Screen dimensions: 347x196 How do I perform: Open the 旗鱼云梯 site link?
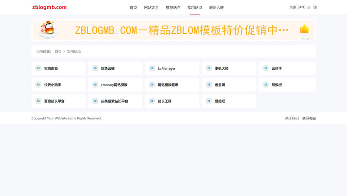pos(108,68)
